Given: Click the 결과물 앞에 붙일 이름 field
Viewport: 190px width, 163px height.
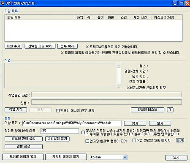Looking at the screenshot, I should (60, 131).
